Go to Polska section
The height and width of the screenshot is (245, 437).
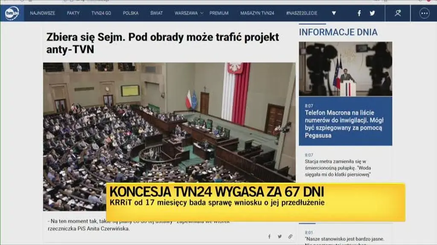click(x=131, y=13)
